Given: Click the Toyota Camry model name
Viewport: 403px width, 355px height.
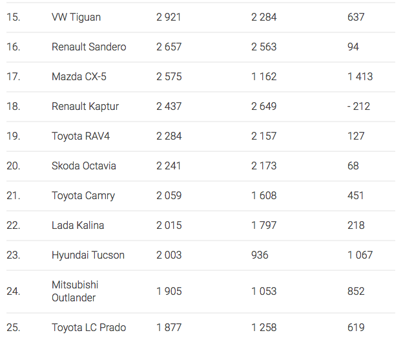Looking at the screenshot, I should click(83, 196).
